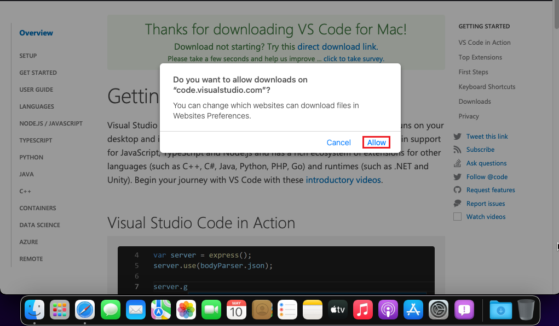This screenshot has height=326, width=559.
Task: Open Safari from the Dock
Action: pos(85,310)
